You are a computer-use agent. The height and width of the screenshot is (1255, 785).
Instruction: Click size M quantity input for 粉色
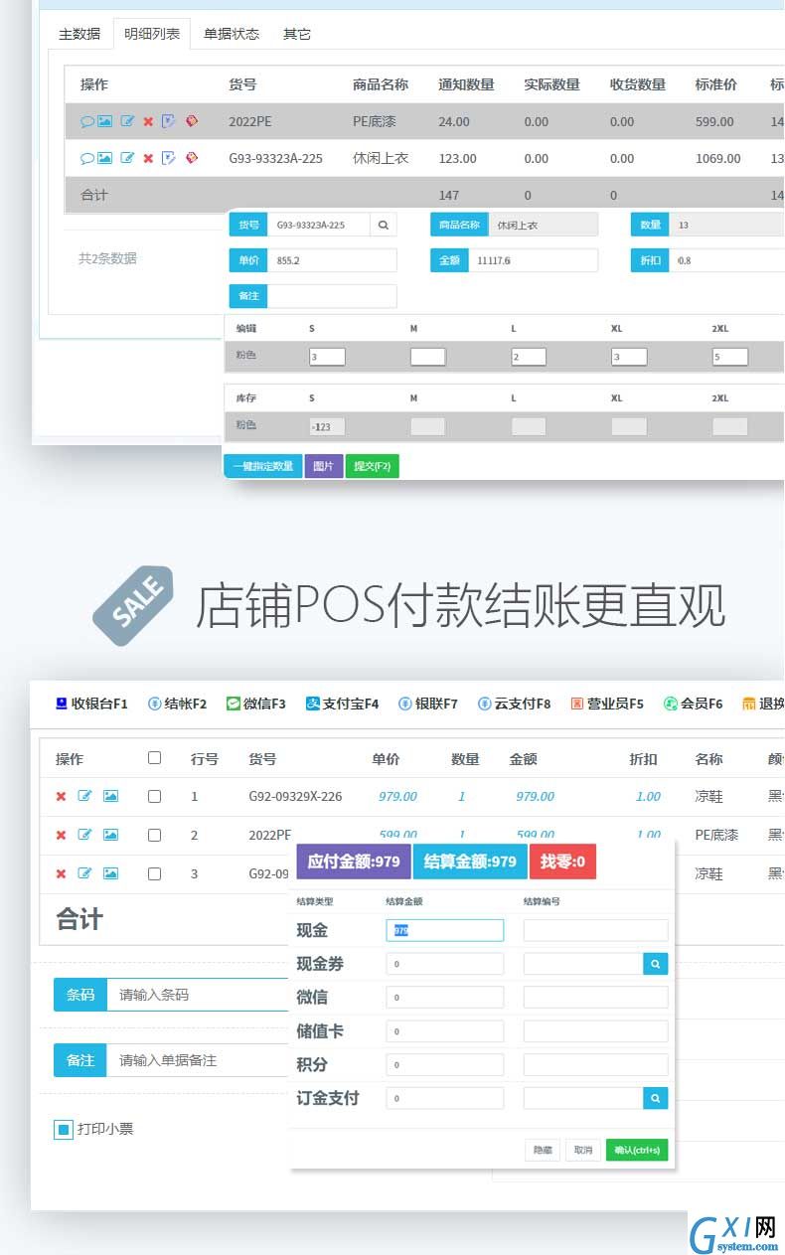pos(428,356)
